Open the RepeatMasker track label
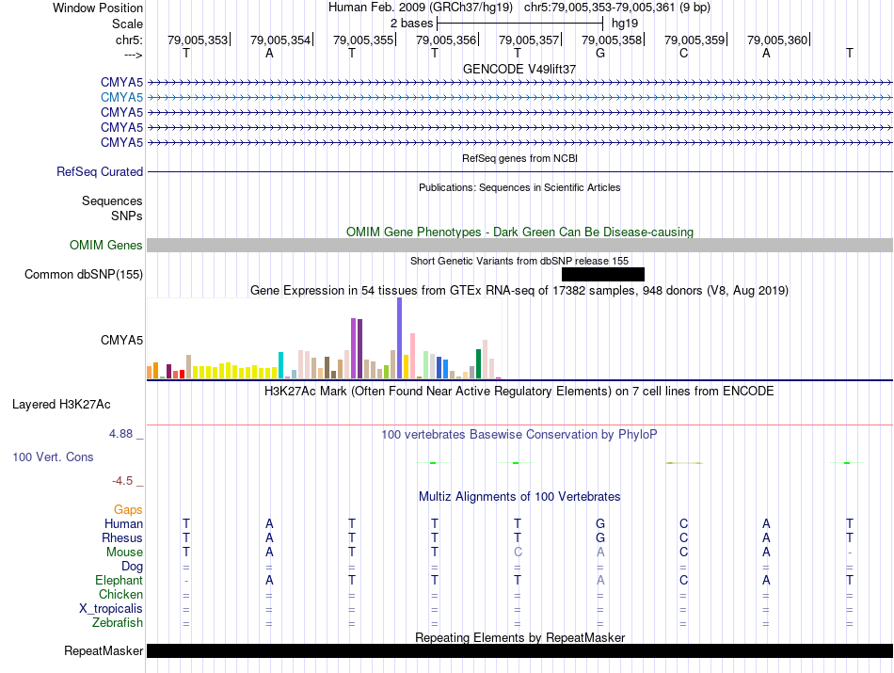The width and height of the screenshot is (894, 673). pyautogui.click(x=104, y=650)
